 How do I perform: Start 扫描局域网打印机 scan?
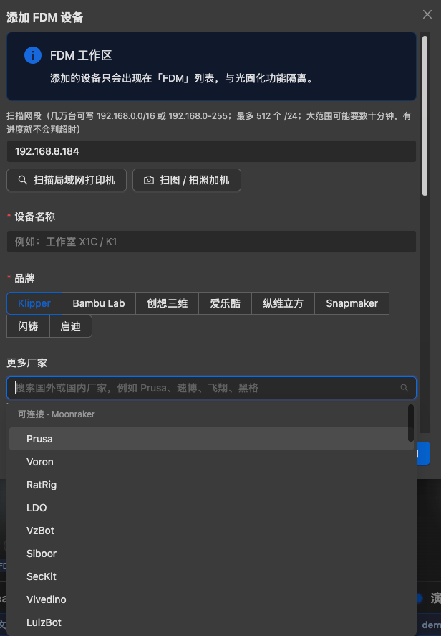click(x=67, y=180)
